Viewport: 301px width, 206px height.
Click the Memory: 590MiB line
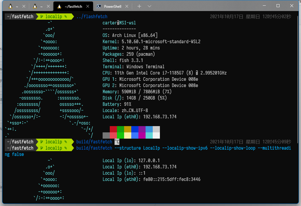tap(137, 92)
